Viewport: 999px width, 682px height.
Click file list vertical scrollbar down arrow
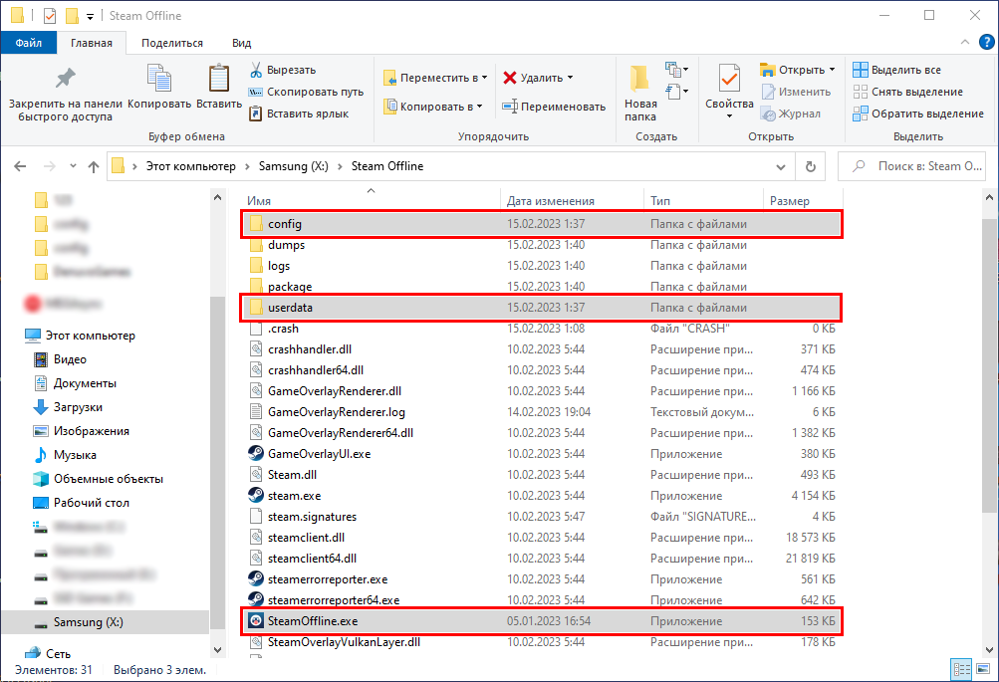[989, 650]
